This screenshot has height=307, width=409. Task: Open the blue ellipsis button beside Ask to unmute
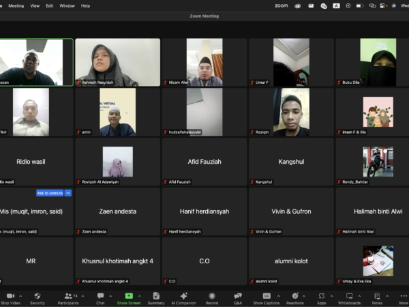(68, 193)
